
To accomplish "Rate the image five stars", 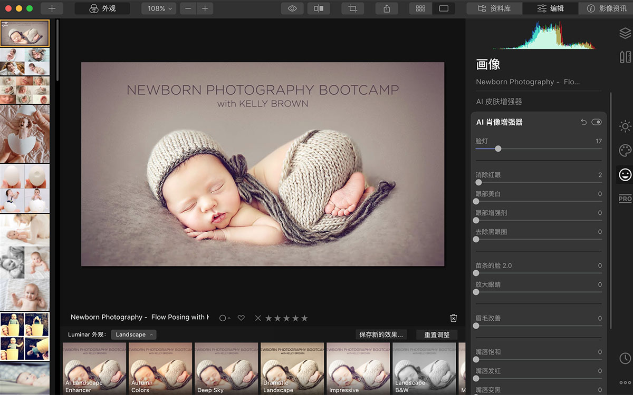I will tap(304, 318).
